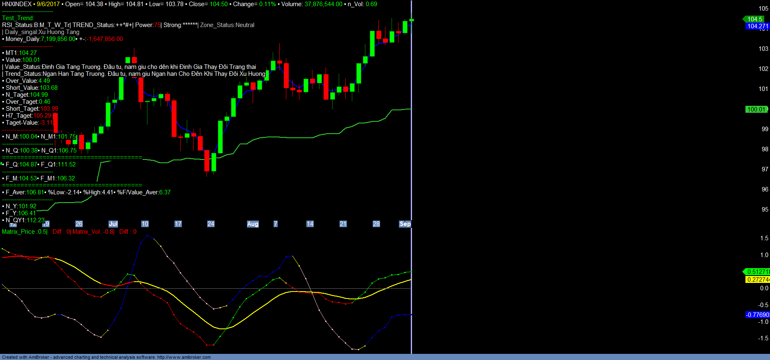Select the Volume value in the header
Viewport: 770px width, 360px height.
pyautogui.click(x=323, y=4)
